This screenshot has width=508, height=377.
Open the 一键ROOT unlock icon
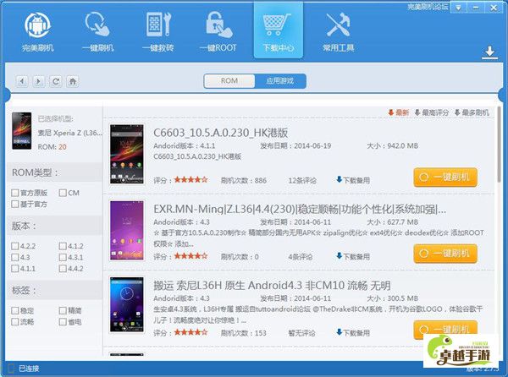point(218,32)
